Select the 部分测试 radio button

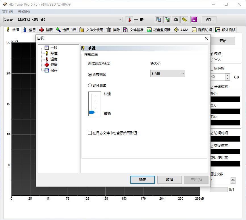pos(90,86)
